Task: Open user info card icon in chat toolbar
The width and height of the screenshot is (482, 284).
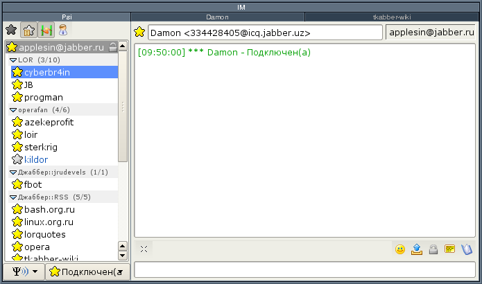Action: pos(450,249)
